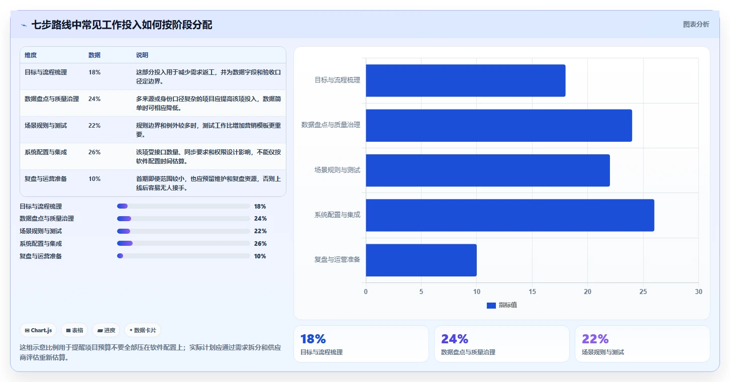Open the 18% 目标与流程梳理 data card
The width and height of the screenshot is (730, 382).
click(x=361, y=344)
